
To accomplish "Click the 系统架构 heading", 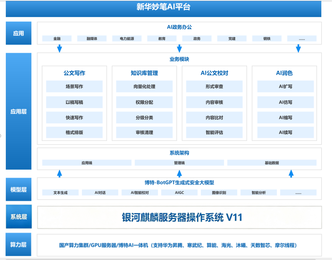I will coord(179,153).
